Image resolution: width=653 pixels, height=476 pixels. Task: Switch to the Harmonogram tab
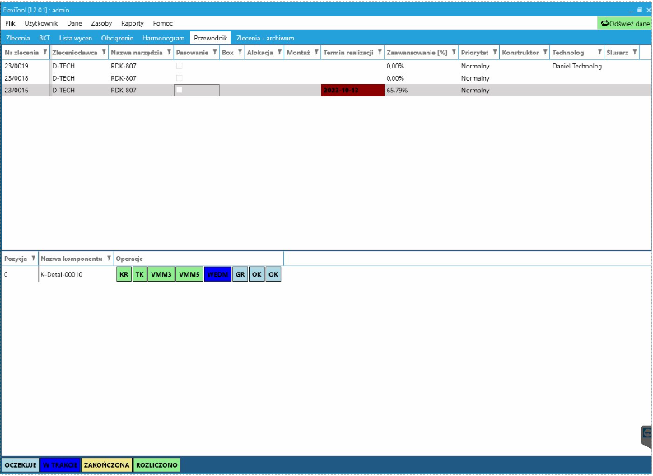coord(163,38)
